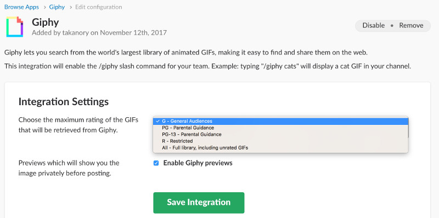Click the Giphy app title heading
Image resolution: width=439 pixels, height=218 pixels.
(x=46, y=22)
